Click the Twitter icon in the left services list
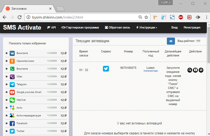Image resolution: width=210 pixels, height=136 pixels. [x=12, y=131]
